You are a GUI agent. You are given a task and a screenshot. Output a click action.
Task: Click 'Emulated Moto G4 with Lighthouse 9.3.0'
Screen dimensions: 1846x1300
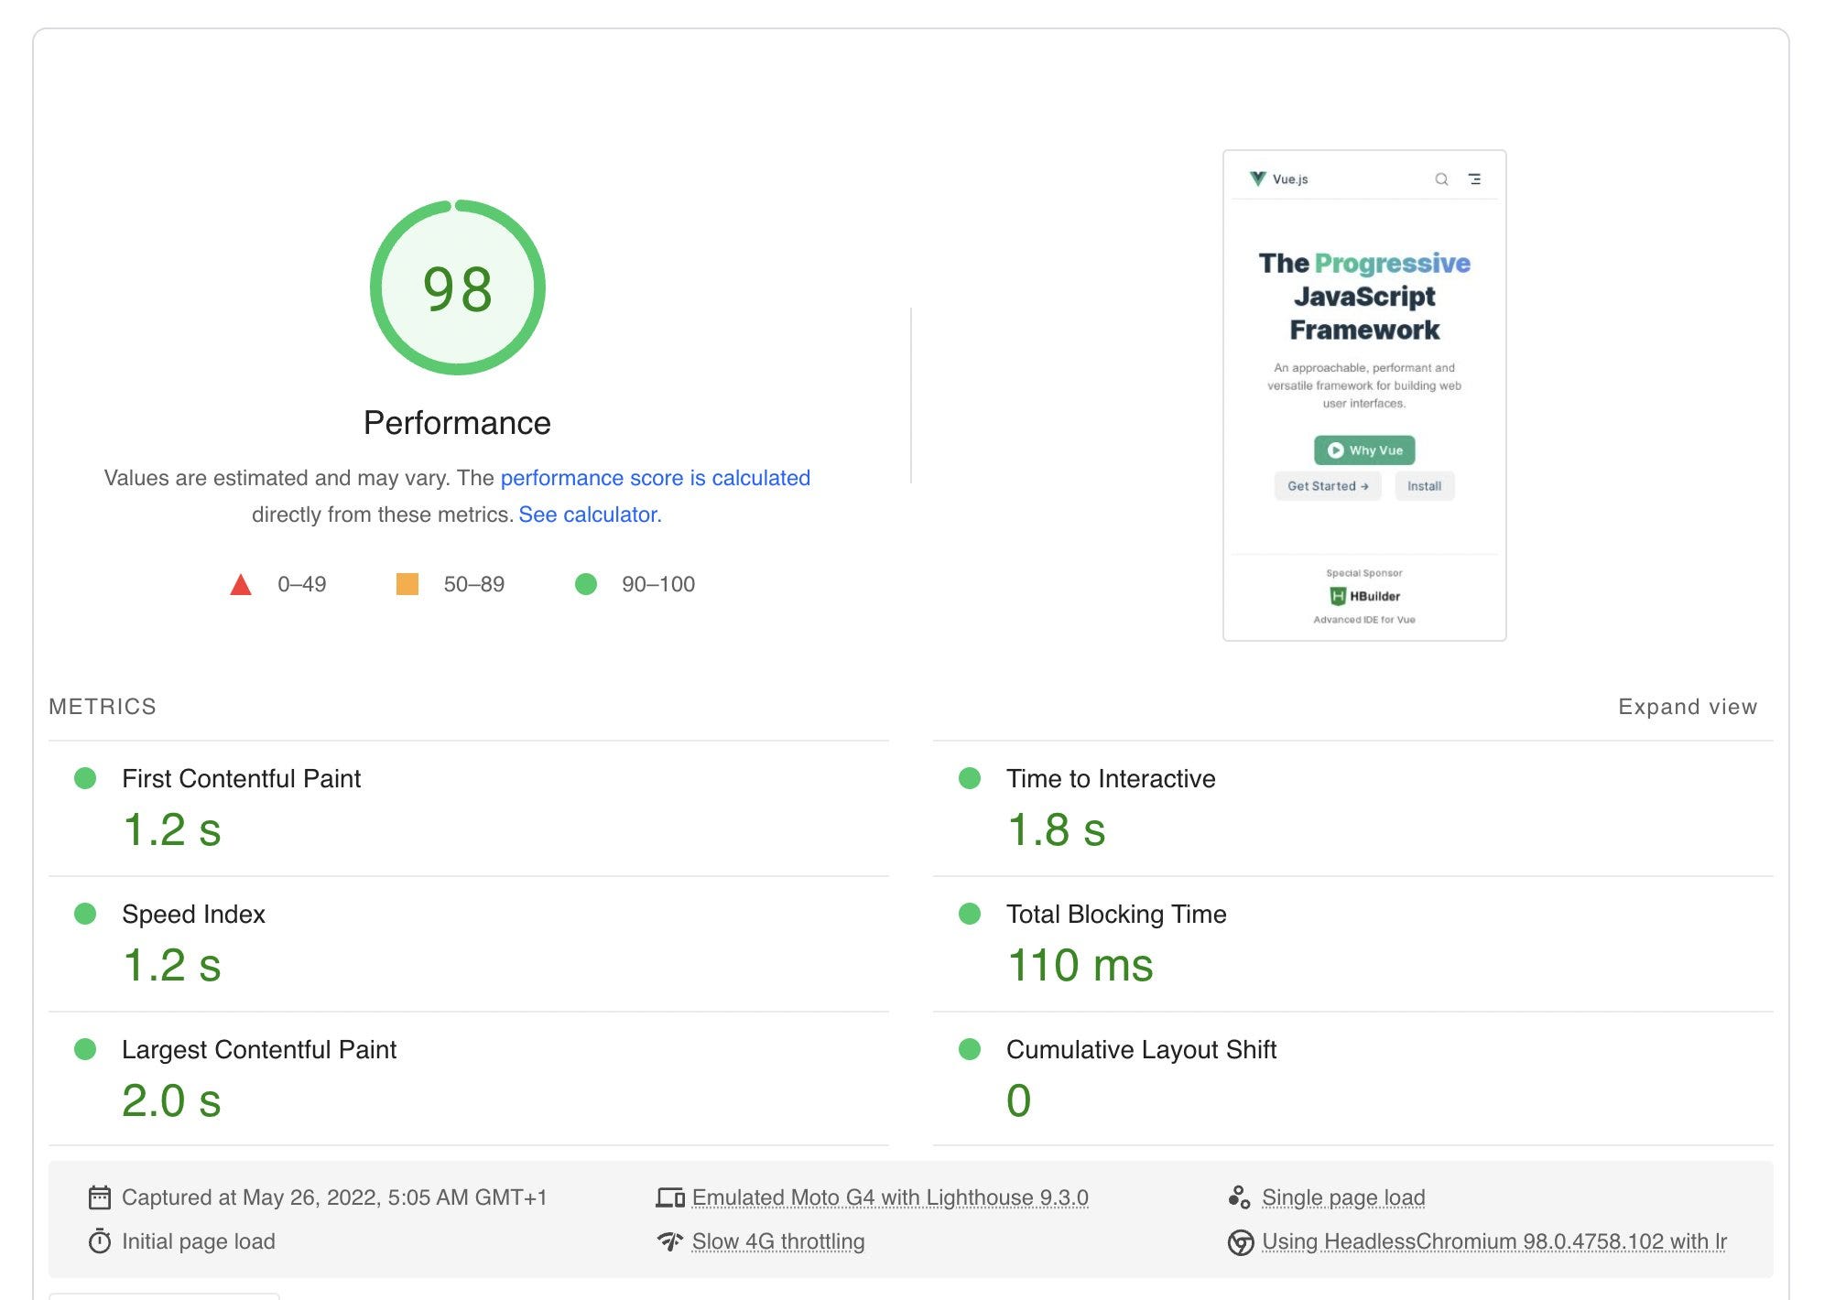[890, 1197]
